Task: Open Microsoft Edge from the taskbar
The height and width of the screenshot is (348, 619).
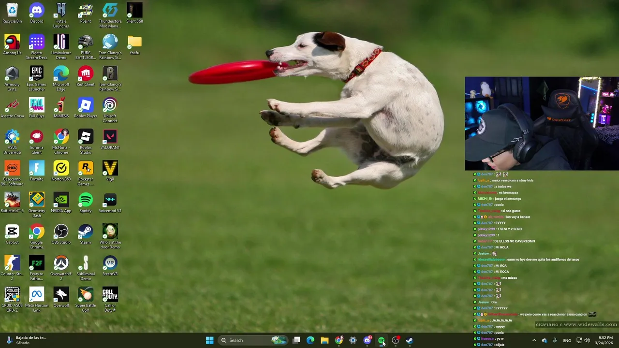Action: point(310,340)
